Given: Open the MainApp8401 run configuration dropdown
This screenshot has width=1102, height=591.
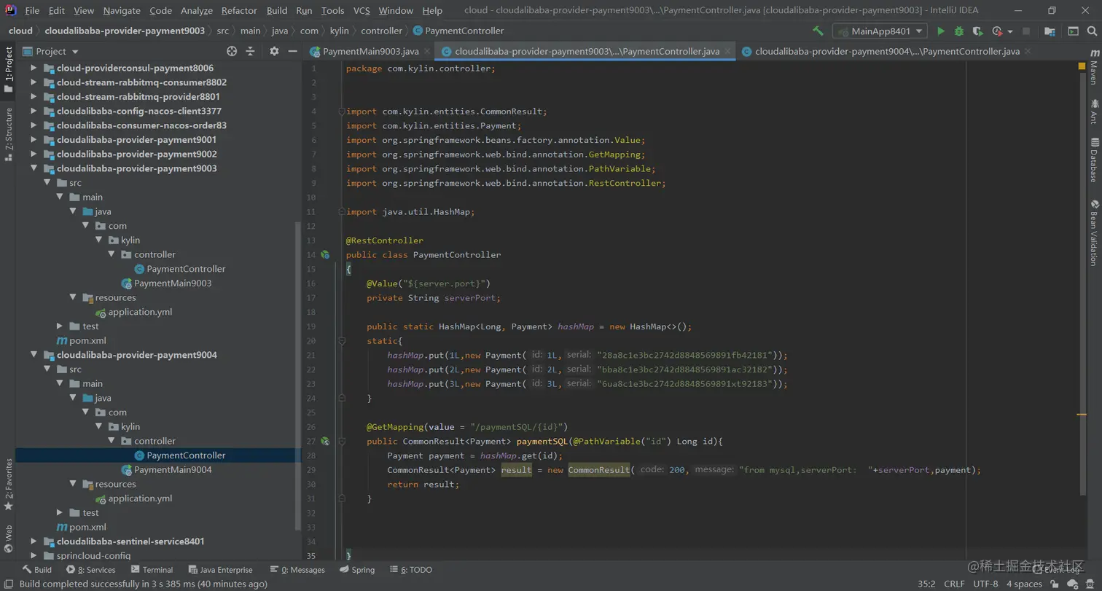Looking at the screenshot, I should (x=880, y=31).
